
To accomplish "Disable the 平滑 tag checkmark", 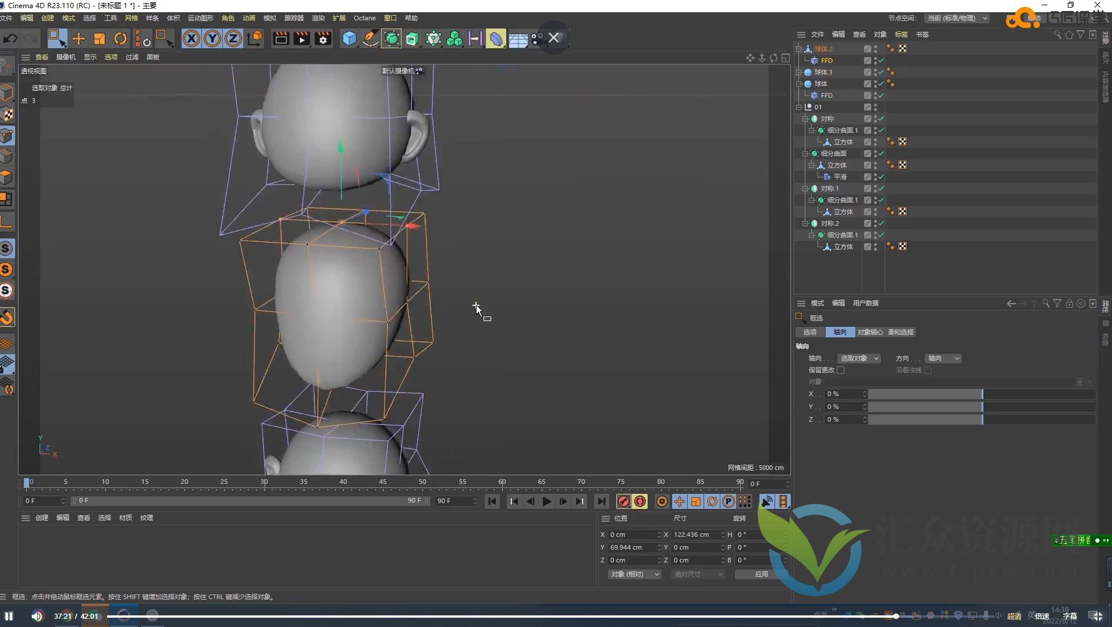I will 881,176.
